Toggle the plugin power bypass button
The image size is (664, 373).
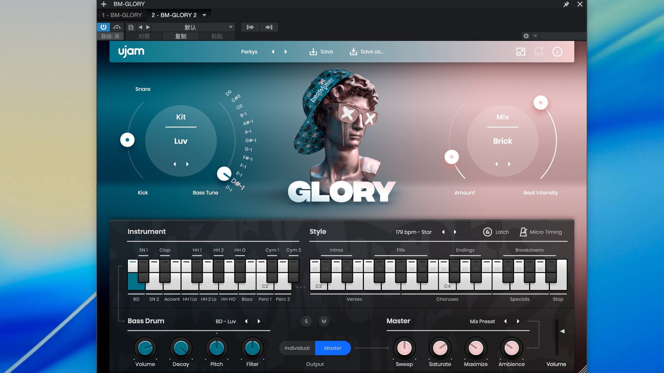[103, 27]
